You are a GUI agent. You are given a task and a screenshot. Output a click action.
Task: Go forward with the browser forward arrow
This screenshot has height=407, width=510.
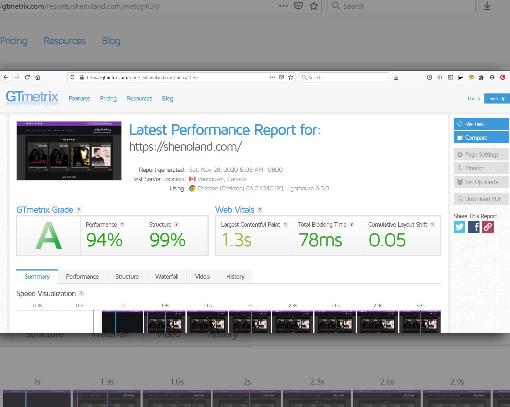tap(17, 77)
